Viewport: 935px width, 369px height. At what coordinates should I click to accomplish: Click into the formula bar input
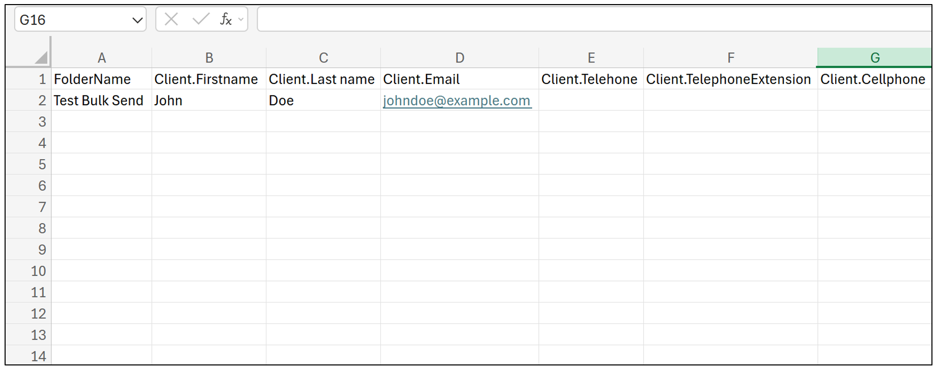coord(594,19)
